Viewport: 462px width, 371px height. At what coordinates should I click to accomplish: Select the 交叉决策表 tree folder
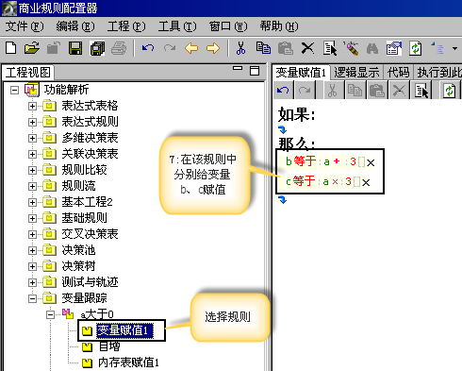90,234
